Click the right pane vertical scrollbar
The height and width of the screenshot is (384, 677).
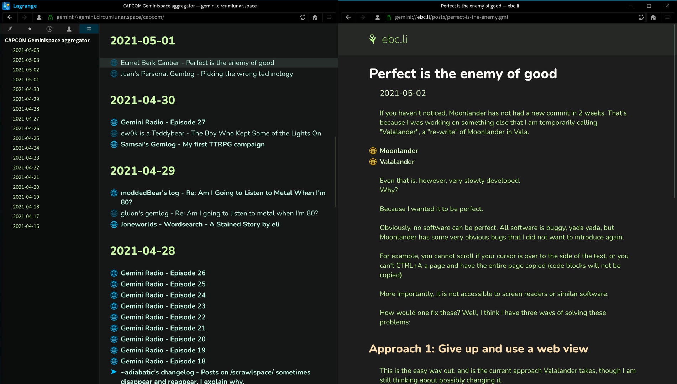(674, 111)
